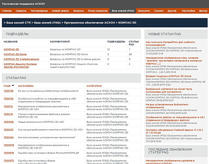Viewport: 209px width, 164px height.
Task: Click title "Ошибка при установке сборки Microsoft.MSXML2R"
Action: [x=48, y=153]
